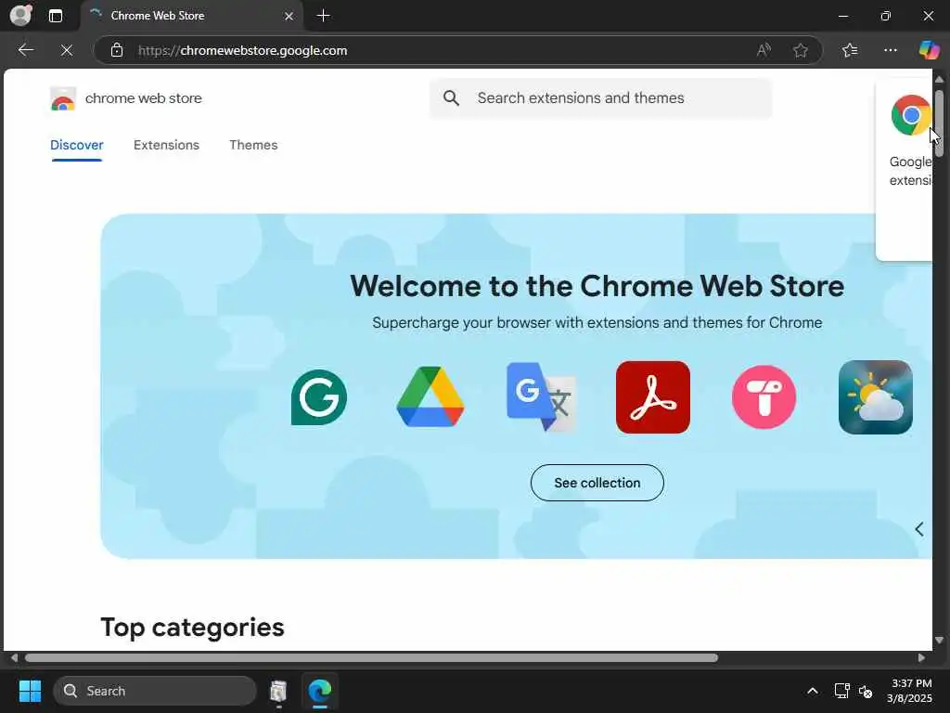Viewport: 950px width, 713px height.
Task: Switch to the Themes tab
Action: coord(253,145)
